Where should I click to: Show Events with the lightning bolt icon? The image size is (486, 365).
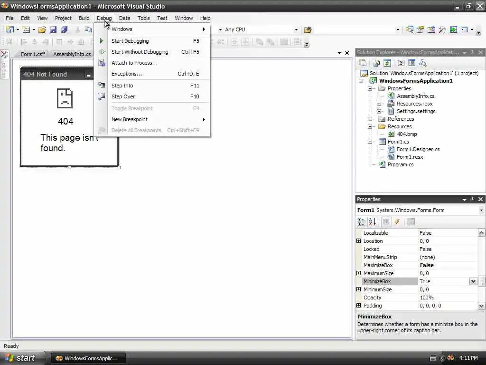coord(397,221)
